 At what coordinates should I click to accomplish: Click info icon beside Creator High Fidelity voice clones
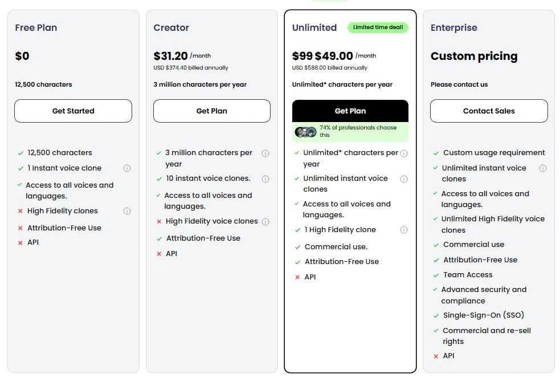265,222
